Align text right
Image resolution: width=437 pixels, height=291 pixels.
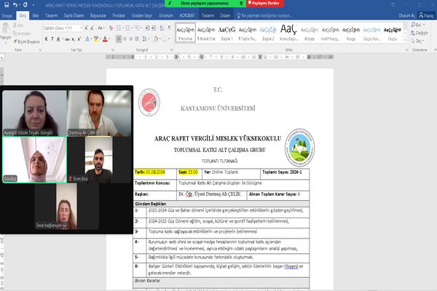(130, 39)
